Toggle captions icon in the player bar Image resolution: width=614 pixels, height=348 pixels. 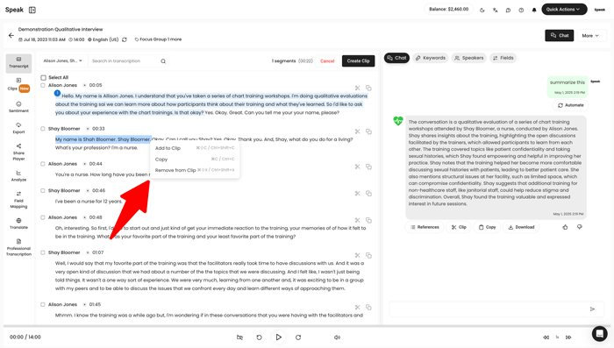point(239,337)
